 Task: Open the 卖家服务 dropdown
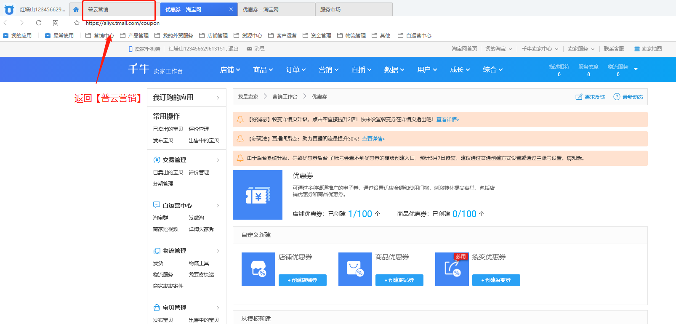[581, 49]
